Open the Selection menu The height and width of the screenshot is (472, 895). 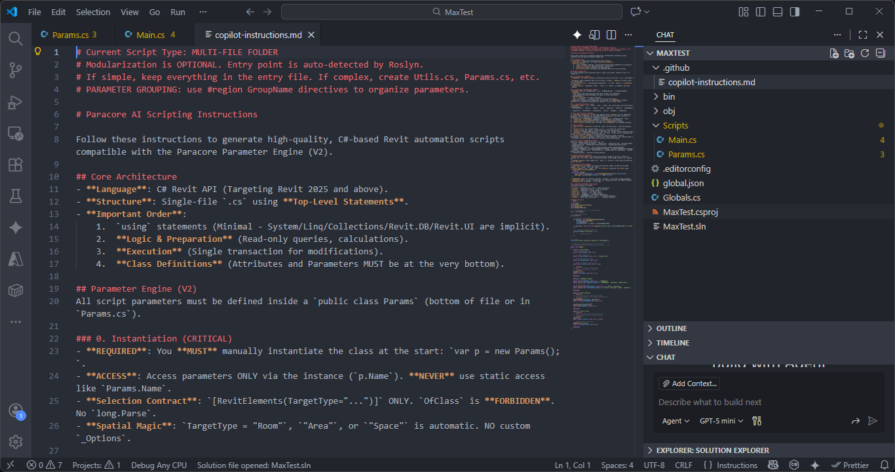pyautogui.click(x=93, y=12)
